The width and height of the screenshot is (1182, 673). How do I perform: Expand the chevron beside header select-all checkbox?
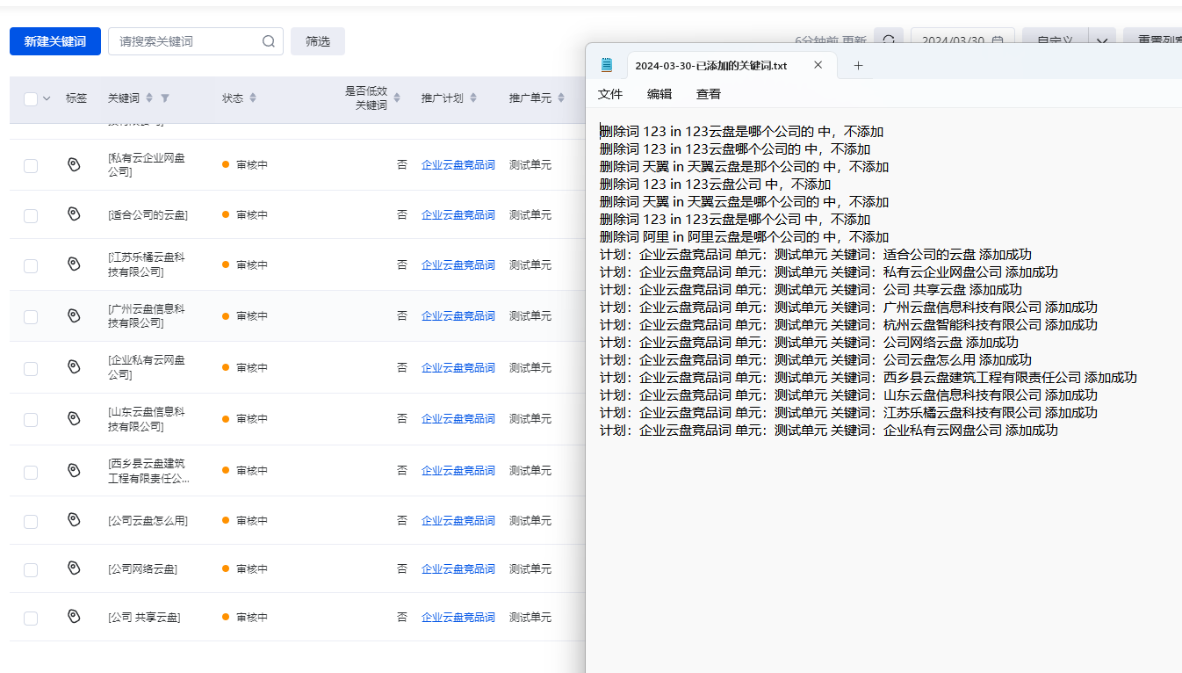click(47, 98)
